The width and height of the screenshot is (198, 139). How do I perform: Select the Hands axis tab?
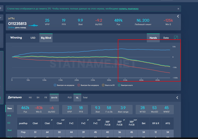click(153, 38)
